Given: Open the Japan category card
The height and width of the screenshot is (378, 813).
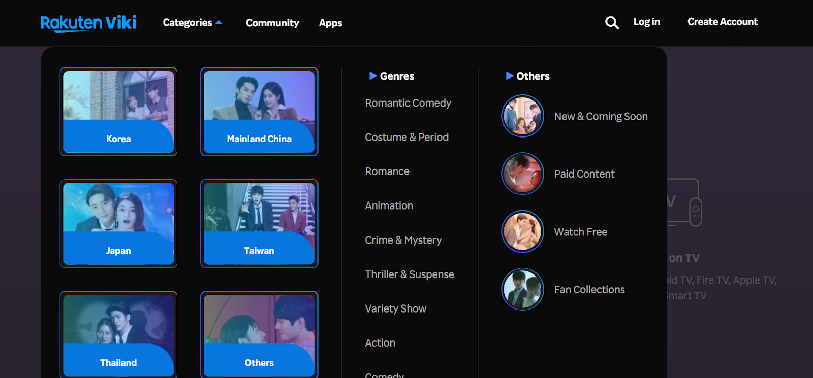Looking at the screenshot, I should tap(118, 223).
